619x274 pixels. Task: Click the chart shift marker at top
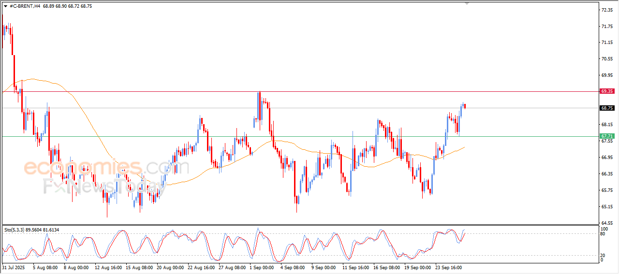click(467, 3)
